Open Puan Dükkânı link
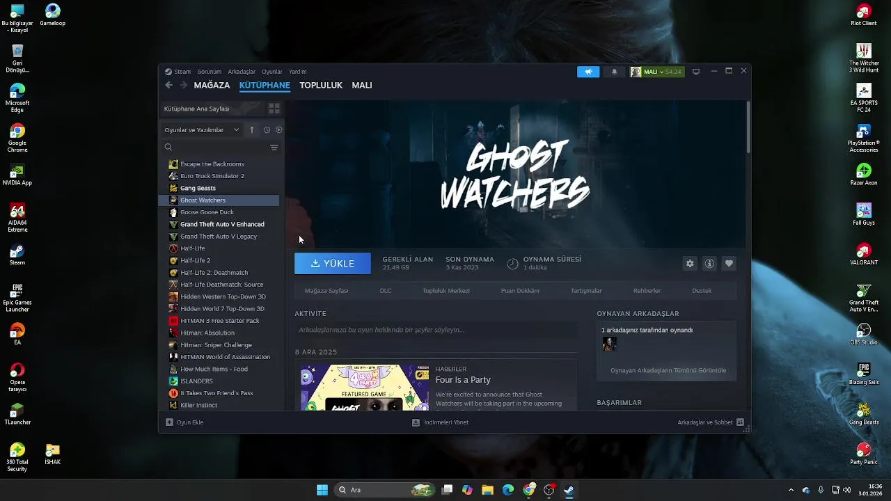The height and width of the screenshot is (501, 891). [520, 291]
